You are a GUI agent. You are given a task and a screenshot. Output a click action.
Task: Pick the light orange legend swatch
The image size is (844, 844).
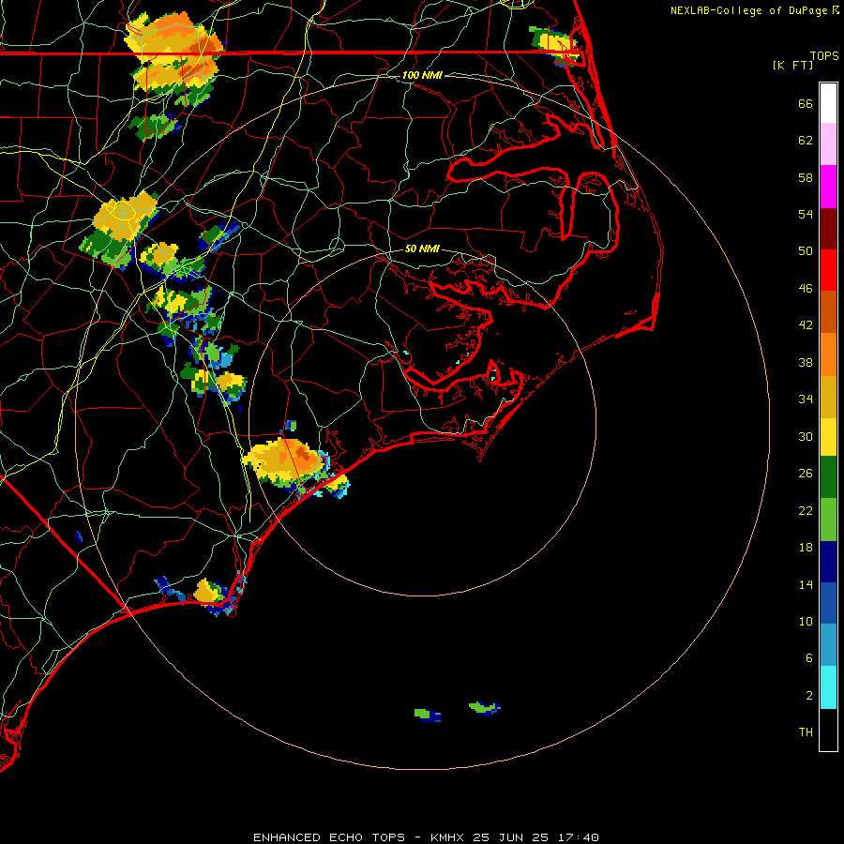coord(828,354)
